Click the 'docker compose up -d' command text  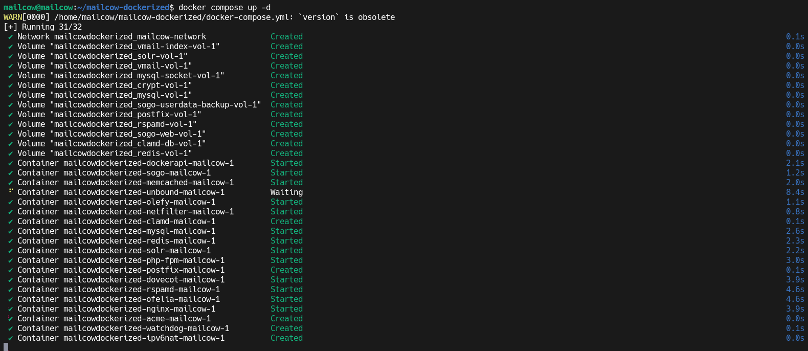click(225, 8)
